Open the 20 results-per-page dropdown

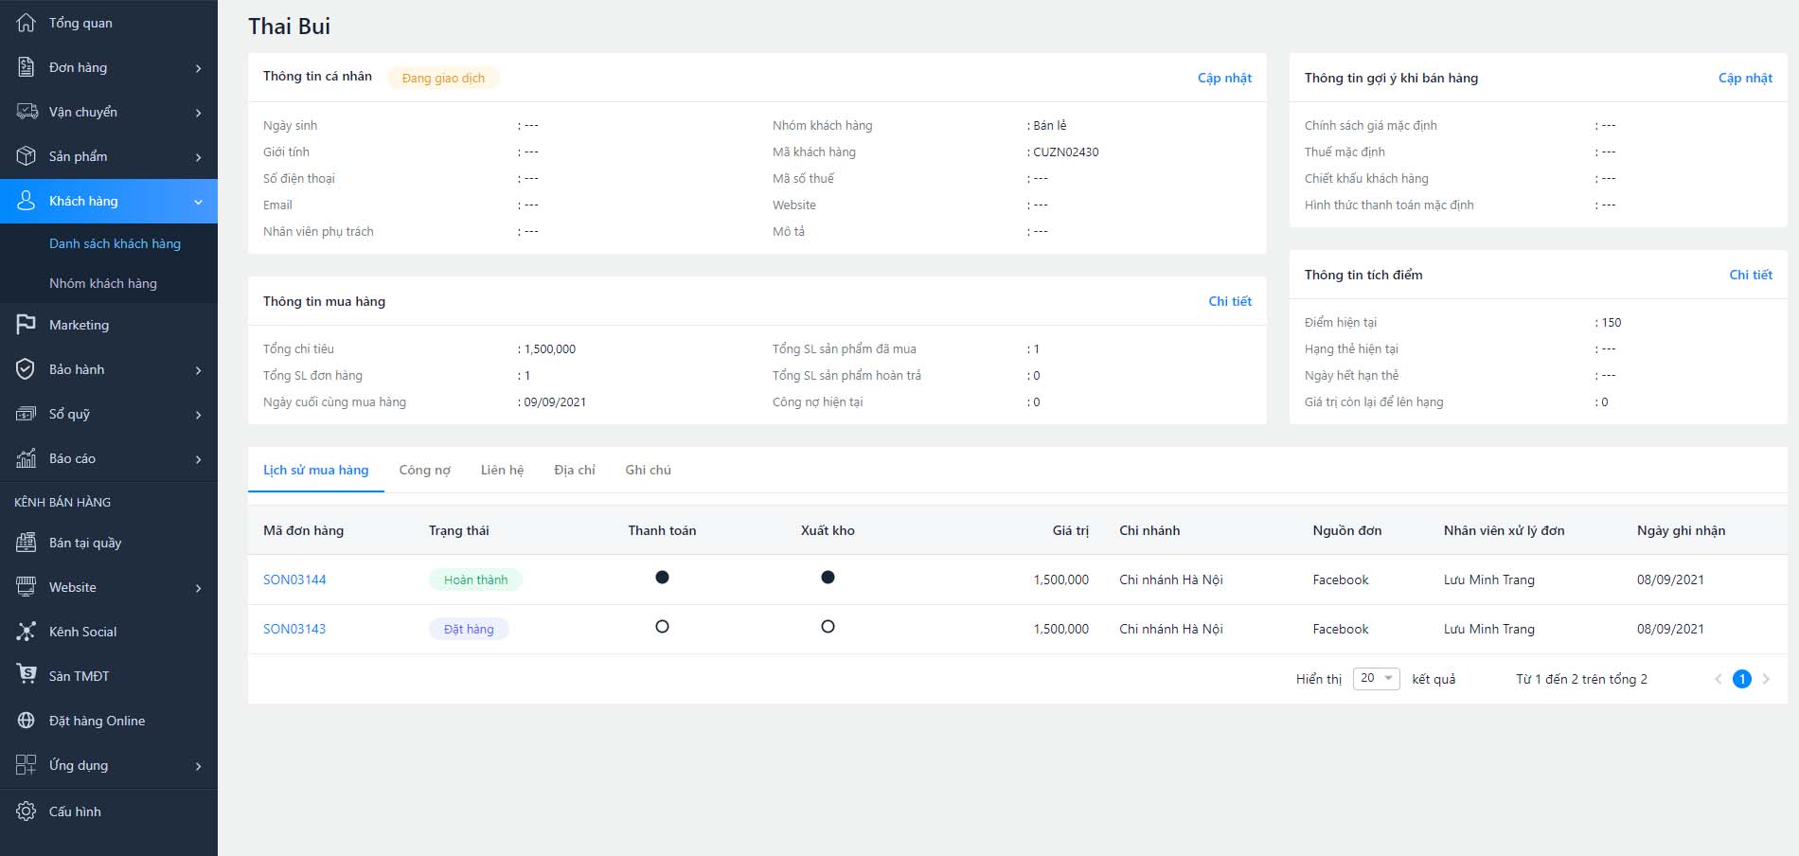pos(1376,678)
